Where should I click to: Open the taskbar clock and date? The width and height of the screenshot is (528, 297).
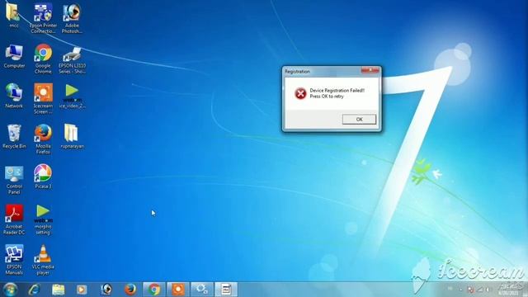point(509,290)
